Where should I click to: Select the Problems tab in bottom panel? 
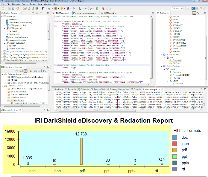click(58, 89)
